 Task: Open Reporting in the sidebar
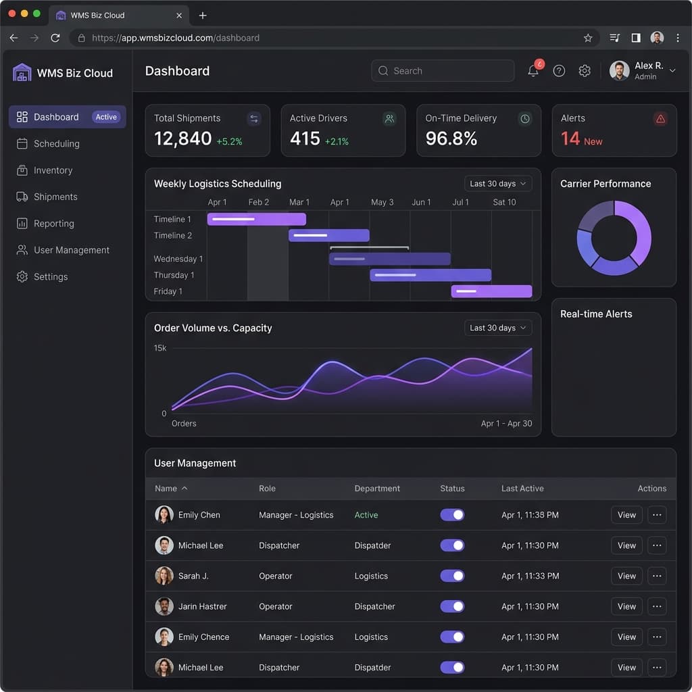[x=68, y=223]
